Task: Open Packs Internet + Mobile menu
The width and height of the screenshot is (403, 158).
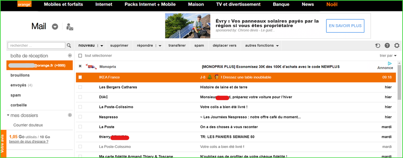Action: click(150, 4)
